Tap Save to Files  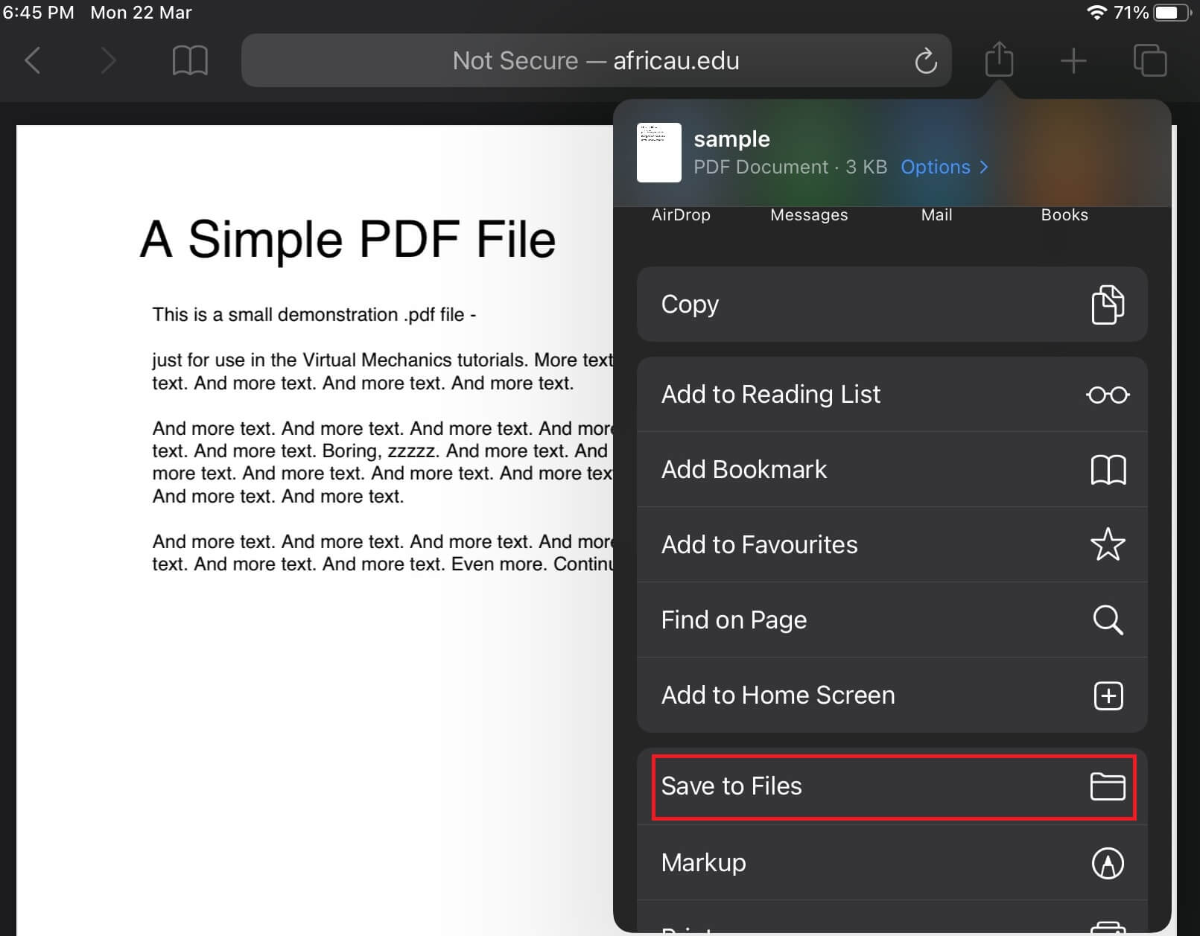click(892, 786)
